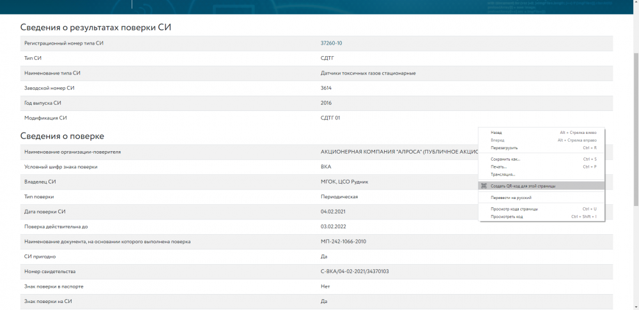This screenshot has width=639, height=310.
Task: Choose "Печать..." in the context menu
Action: tap(499, 166)
